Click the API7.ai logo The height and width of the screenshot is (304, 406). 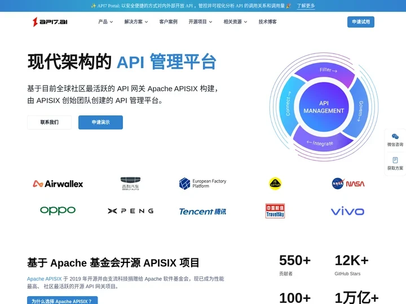pos(50,22)
